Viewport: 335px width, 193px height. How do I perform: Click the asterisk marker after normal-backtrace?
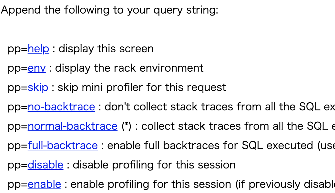(x=126, y=126)
